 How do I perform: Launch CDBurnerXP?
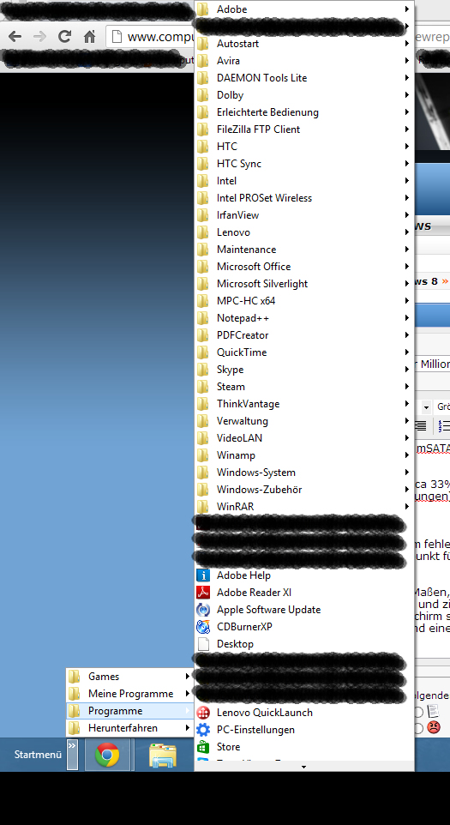click(x=304, y=627)
